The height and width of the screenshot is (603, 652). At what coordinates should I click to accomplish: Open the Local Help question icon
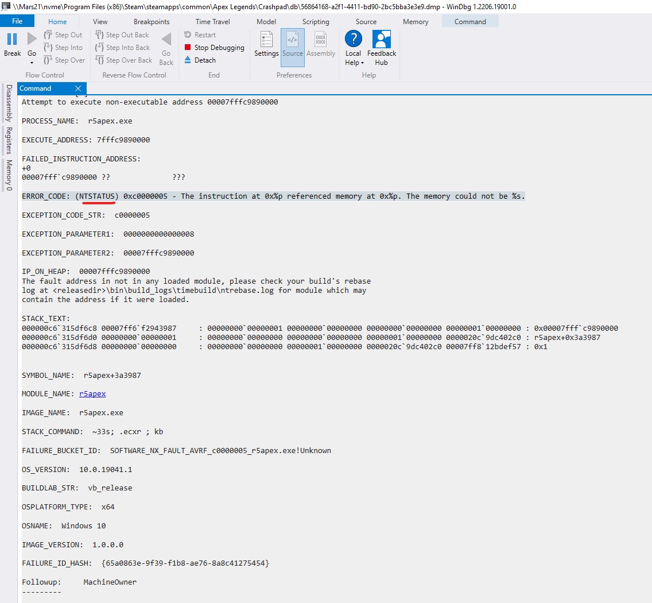(354, 38)
